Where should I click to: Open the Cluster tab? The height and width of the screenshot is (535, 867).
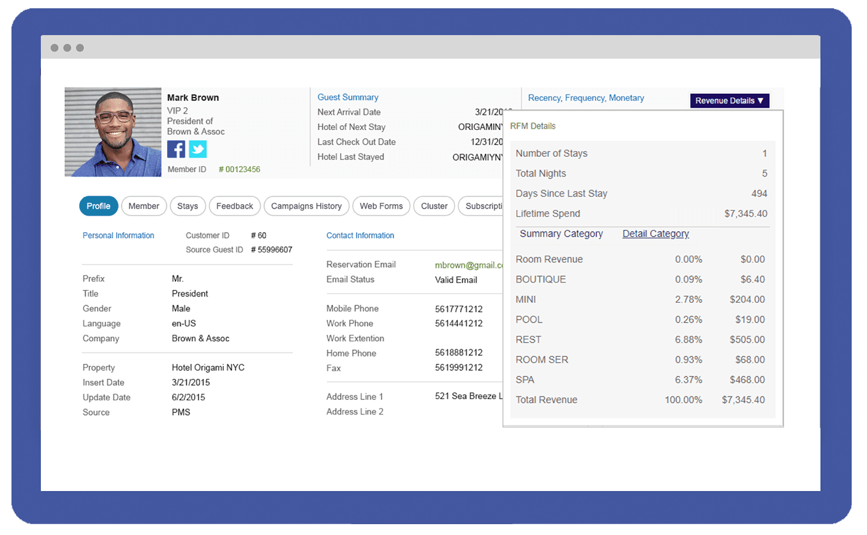coord(434,206)
